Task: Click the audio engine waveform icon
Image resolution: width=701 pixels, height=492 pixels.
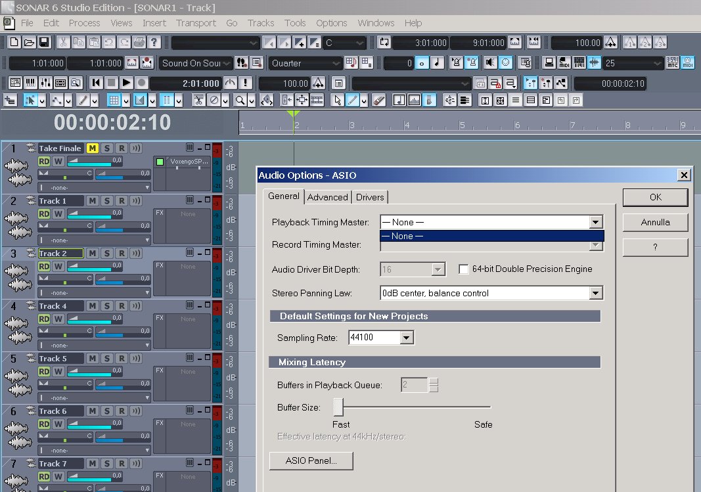Action: (594, 62)
